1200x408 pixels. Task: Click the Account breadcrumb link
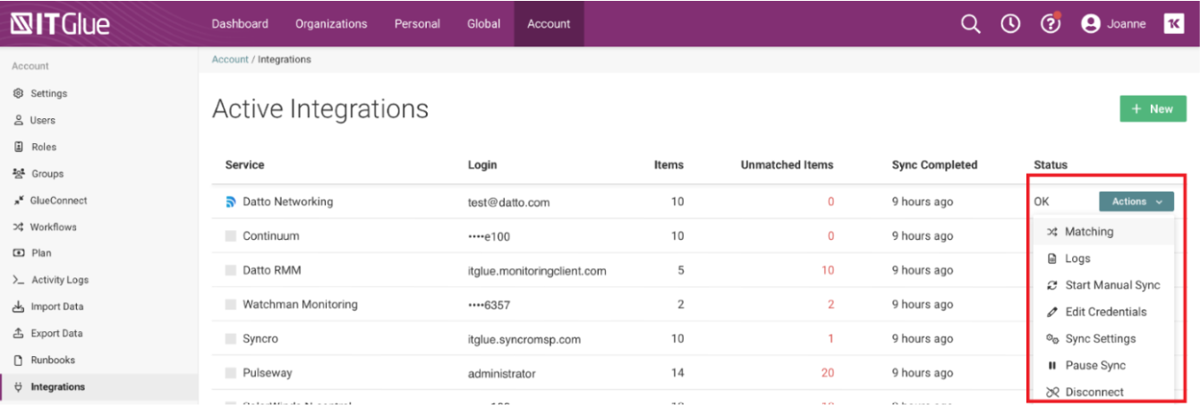click(230, 60)
